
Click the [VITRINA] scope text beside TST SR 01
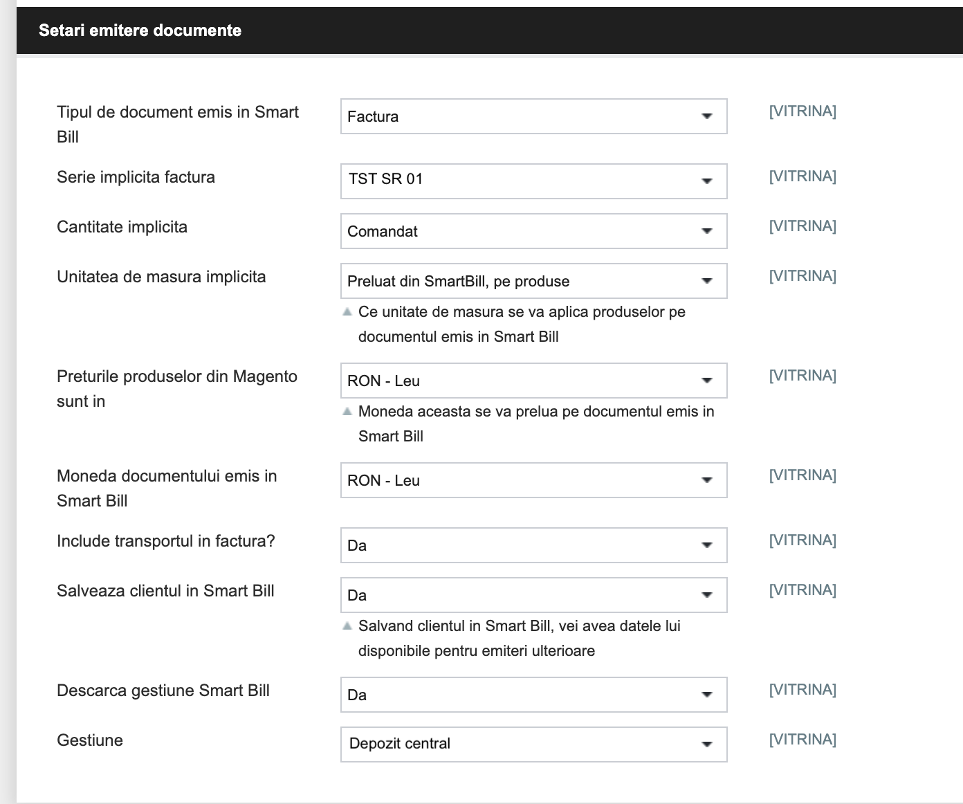pyautogui.click(x=802, y=176)
